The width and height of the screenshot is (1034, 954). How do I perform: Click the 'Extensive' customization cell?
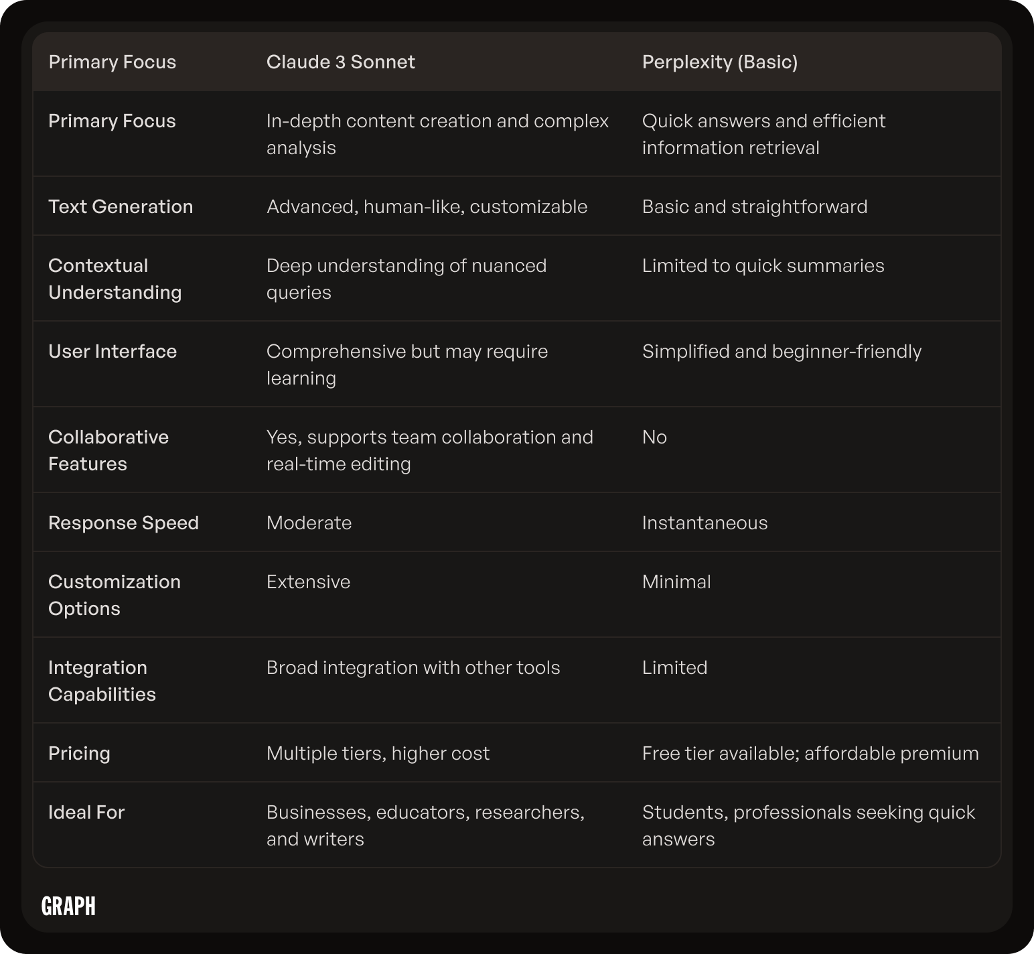click(x=308, y=582)
